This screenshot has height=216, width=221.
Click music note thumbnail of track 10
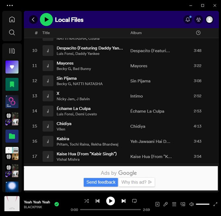[48, 50]
